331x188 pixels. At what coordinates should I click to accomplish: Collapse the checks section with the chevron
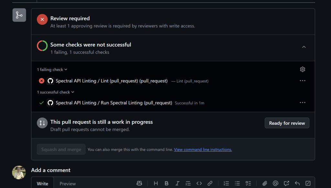point(304,47)
